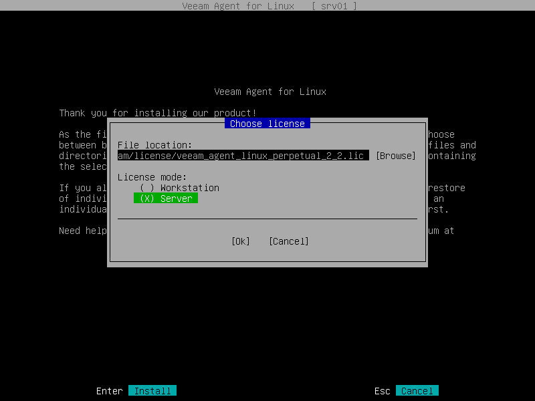Confirm license with the [Ok] button
The width and height of the screenshot is (535, 401).
pyautogui.click(x=241, y=241)
